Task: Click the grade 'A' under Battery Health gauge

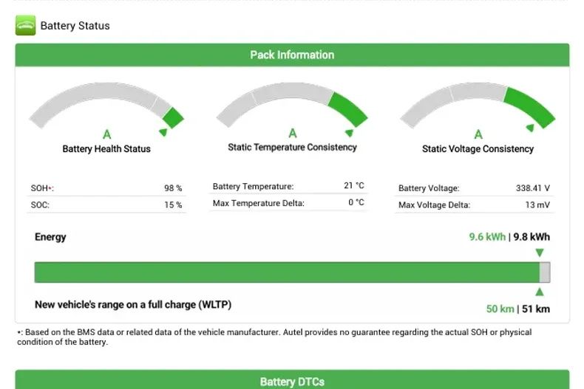Action: tap(107, 134)
